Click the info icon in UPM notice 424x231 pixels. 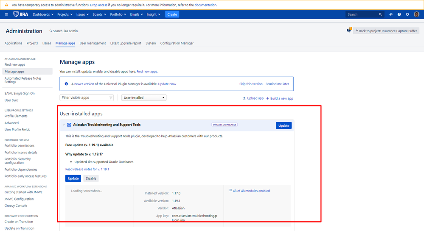(66, 84)
